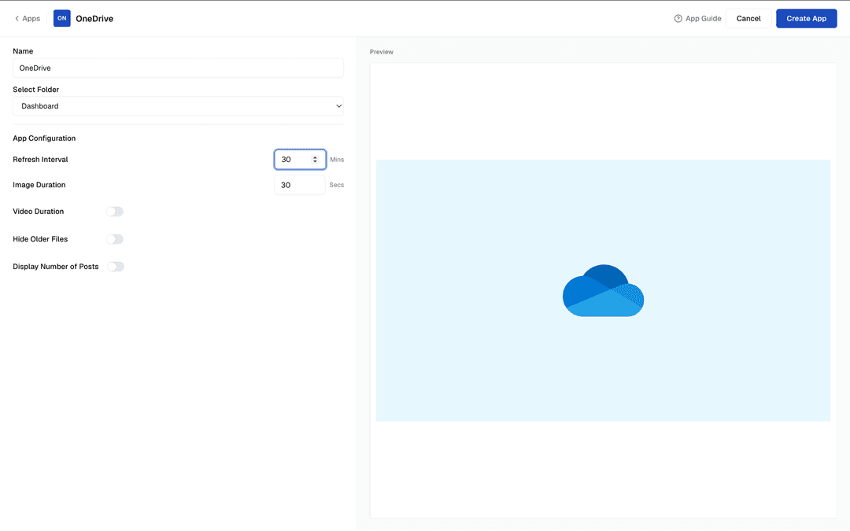The width and height of the screenshot is (850, 531).
Task: Click the Create App button
Action: (806, 18)
